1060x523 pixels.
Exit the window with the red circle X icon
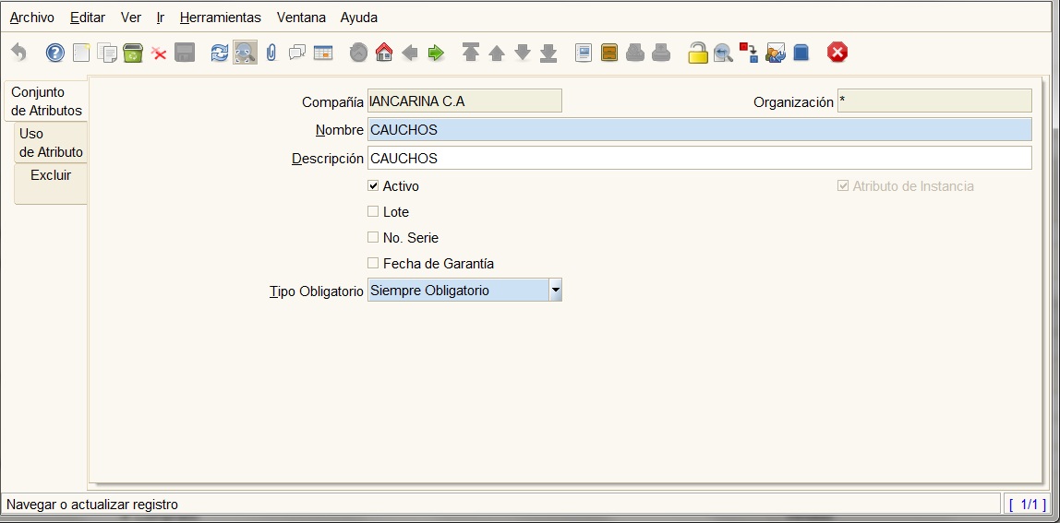coord(837,52)
